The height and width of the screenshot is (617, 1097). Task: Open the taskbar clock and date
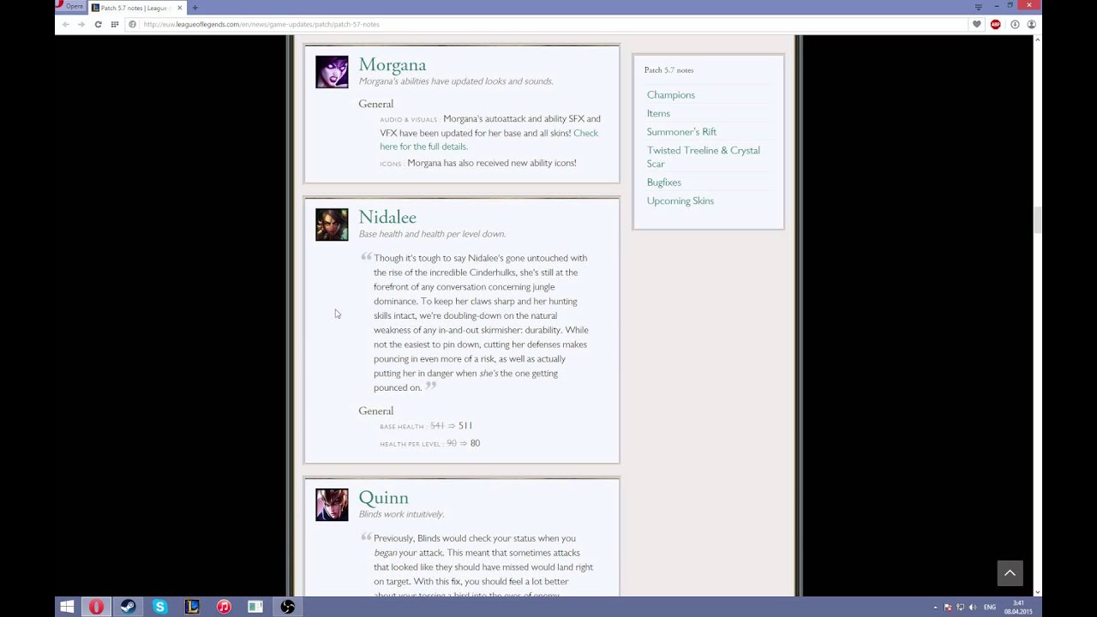[1018, 608]
